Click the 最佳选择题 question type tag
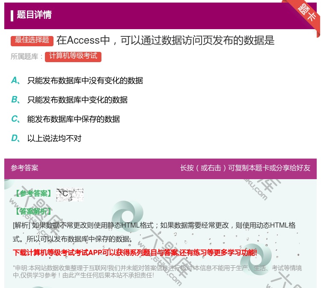 (x=32, y=40)
